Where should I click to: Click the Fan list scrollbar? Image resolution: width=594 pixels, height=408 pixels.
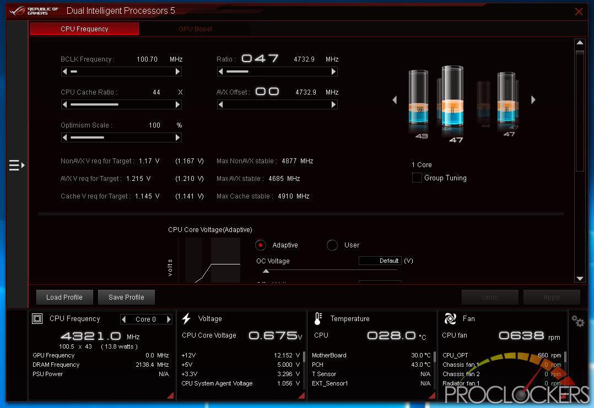point(565,357)
